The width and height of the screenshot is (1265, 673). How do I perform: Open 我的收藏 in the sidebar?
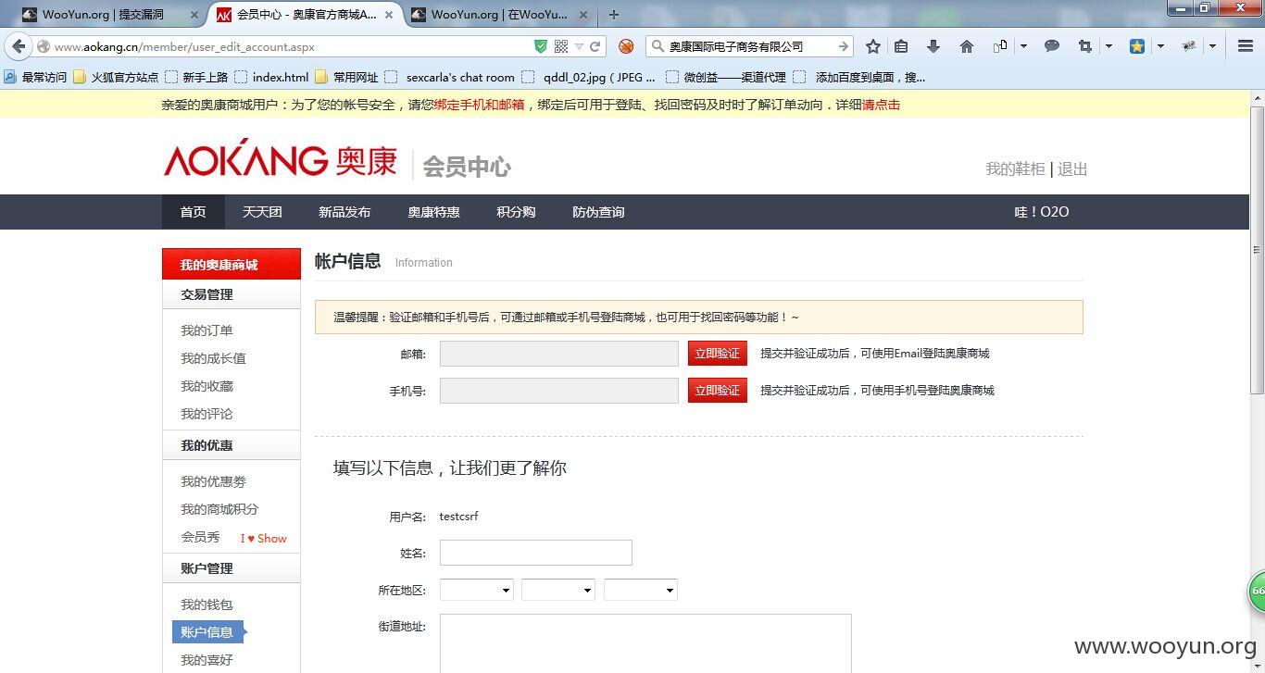pyautogui.click(x=207, y=386)
